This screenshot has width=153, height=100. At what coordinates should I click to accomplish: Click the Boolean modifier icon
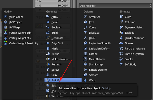click(48, 27)
